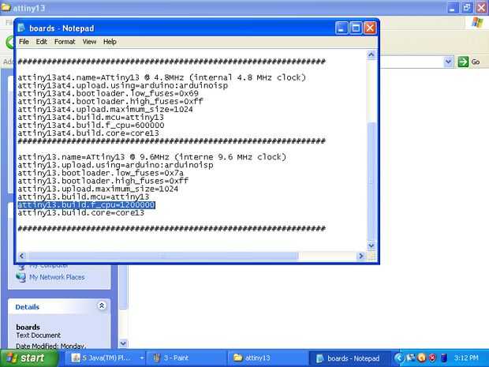
Task: Open the Edit menu in Notepad
Action: coord(41,42)
